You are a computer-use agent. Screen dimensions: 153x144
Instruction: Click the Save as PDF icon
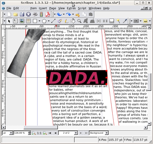tap(47, 14)
